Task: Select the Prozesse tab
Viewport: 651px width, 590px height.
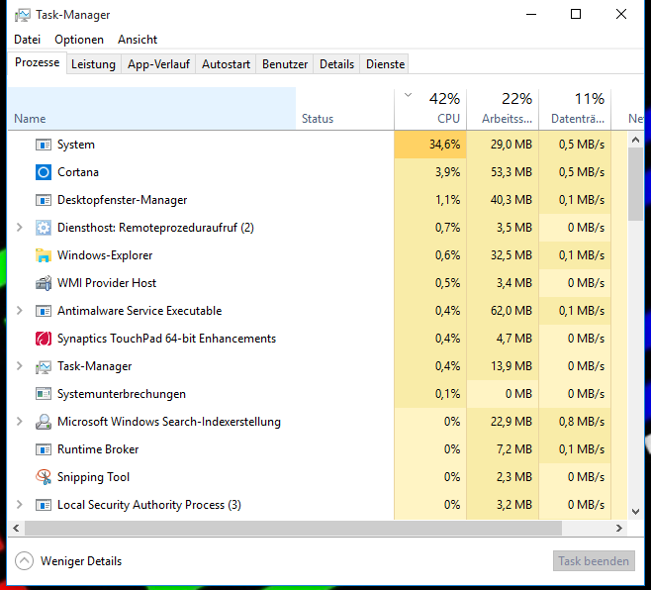Action: (37, 62)
